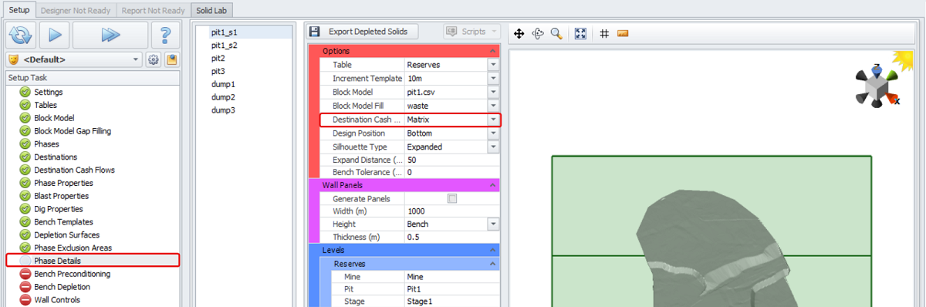Image resolution: width=926 pixels, height=307 pixels.
Task: Select the pan move tool
Action: pos(519,34)
